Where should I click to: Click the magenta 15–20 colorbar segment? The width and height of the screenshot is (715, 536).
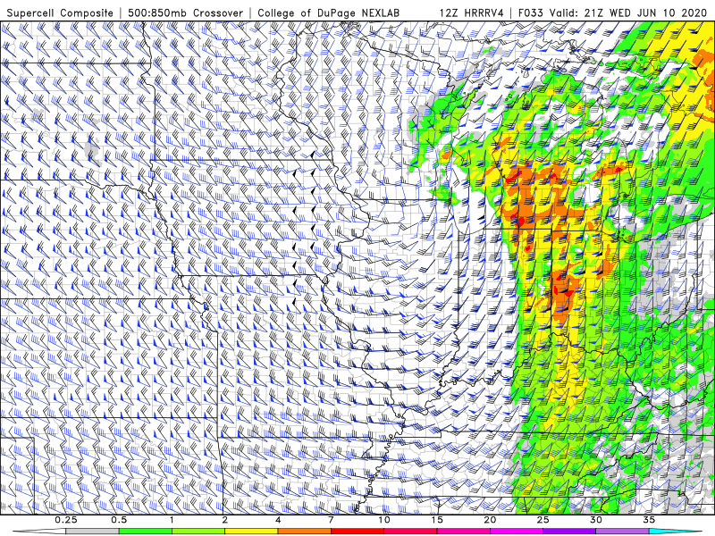tap(463, 532)
